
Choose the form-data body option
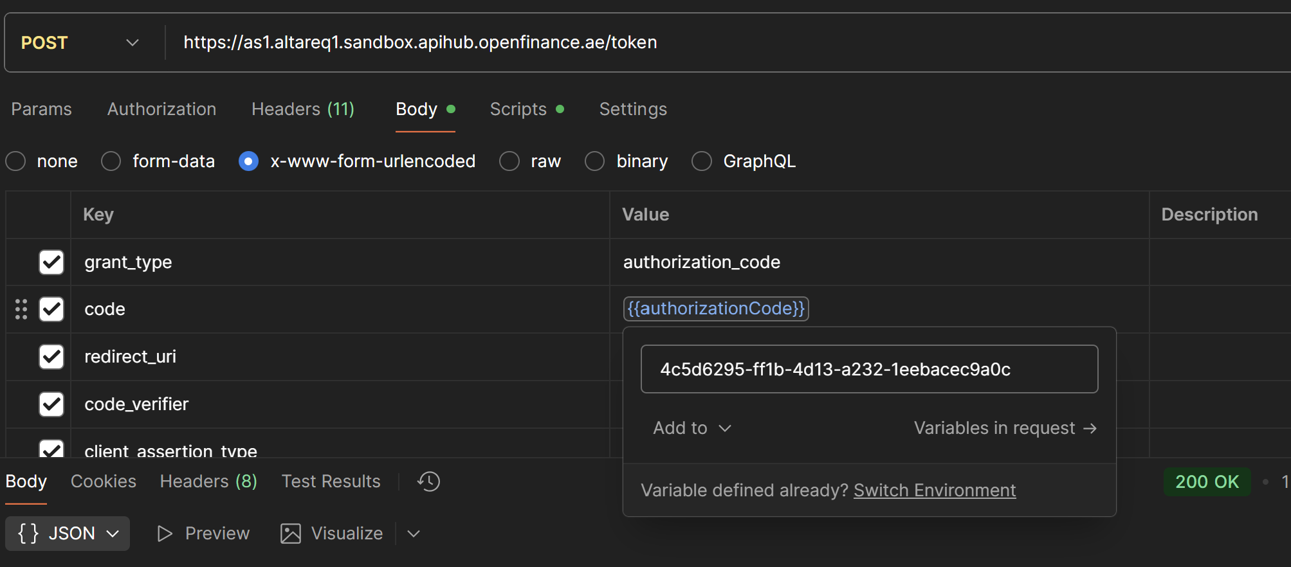pyautogui.click(x=111, y=161)
